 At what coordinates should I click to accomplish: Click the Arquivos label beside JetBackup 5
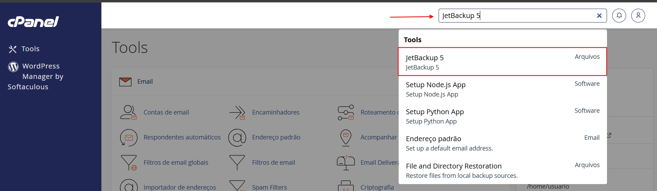[587, 57]
